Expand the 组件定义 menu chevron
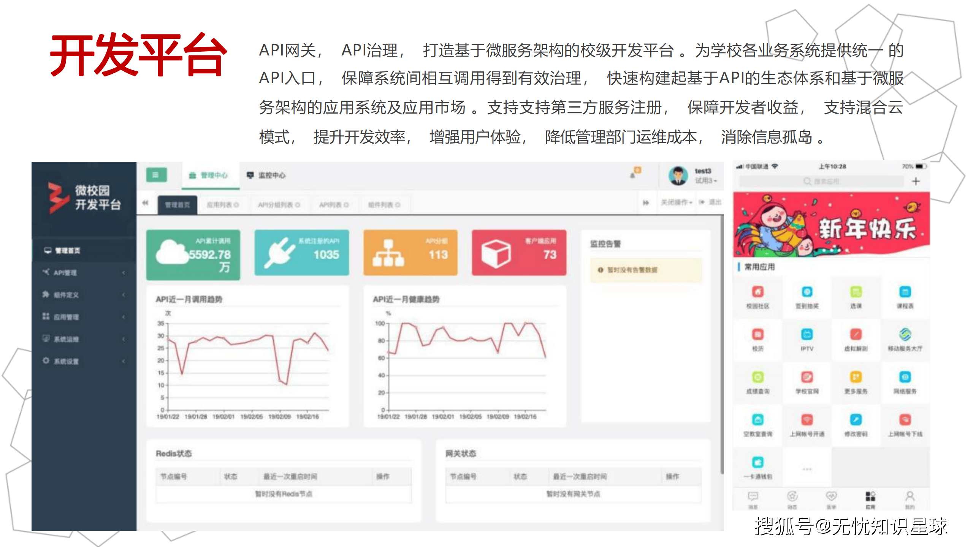973x547 pixels. (x=124, y=294)
